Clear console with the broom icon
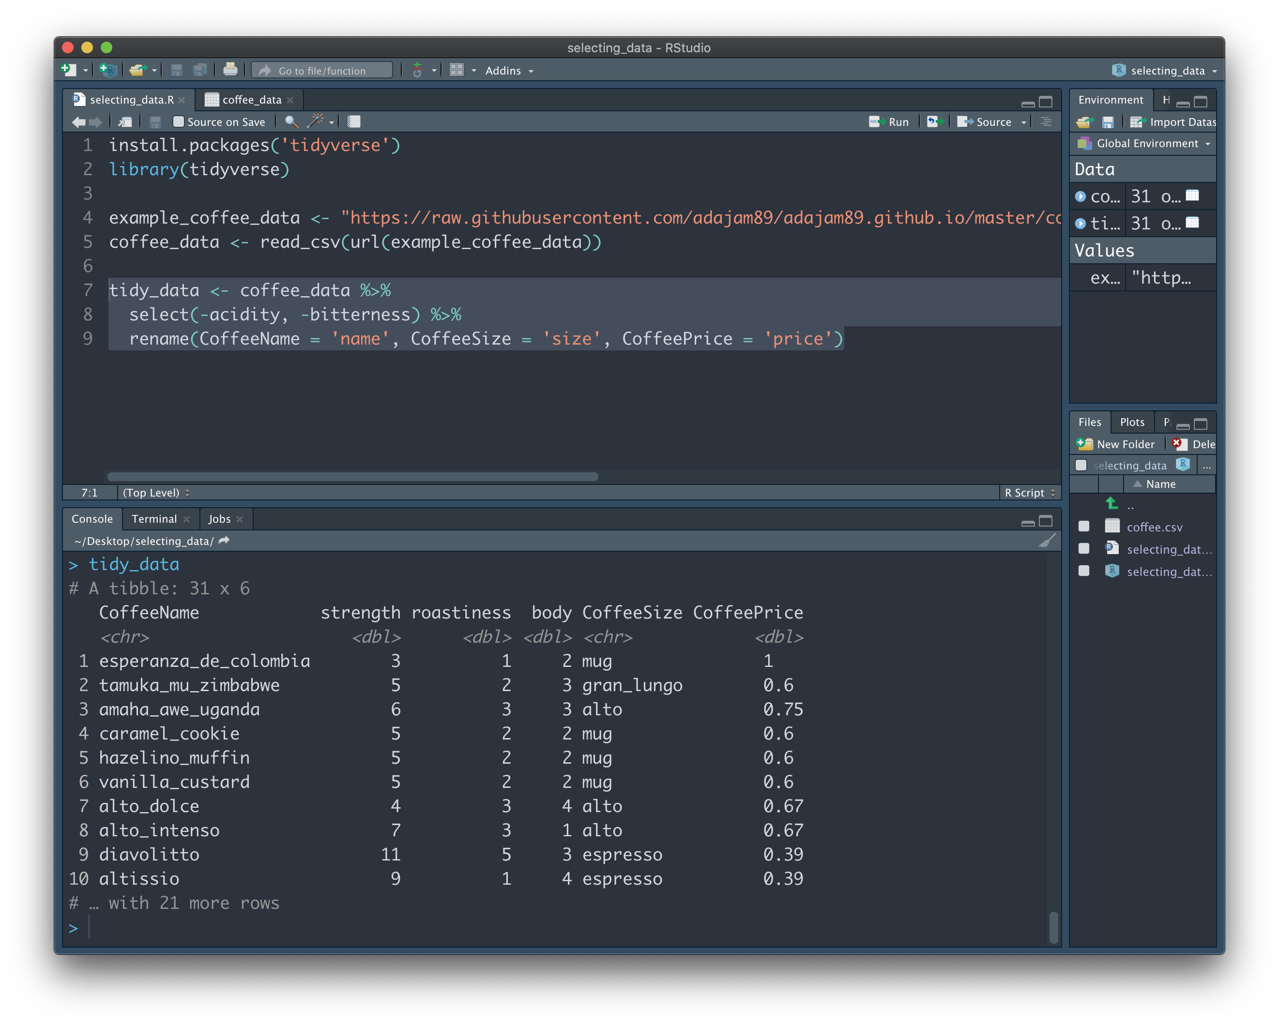The width and height of the screenshot is (1279, 1026). coord(1047,541)
